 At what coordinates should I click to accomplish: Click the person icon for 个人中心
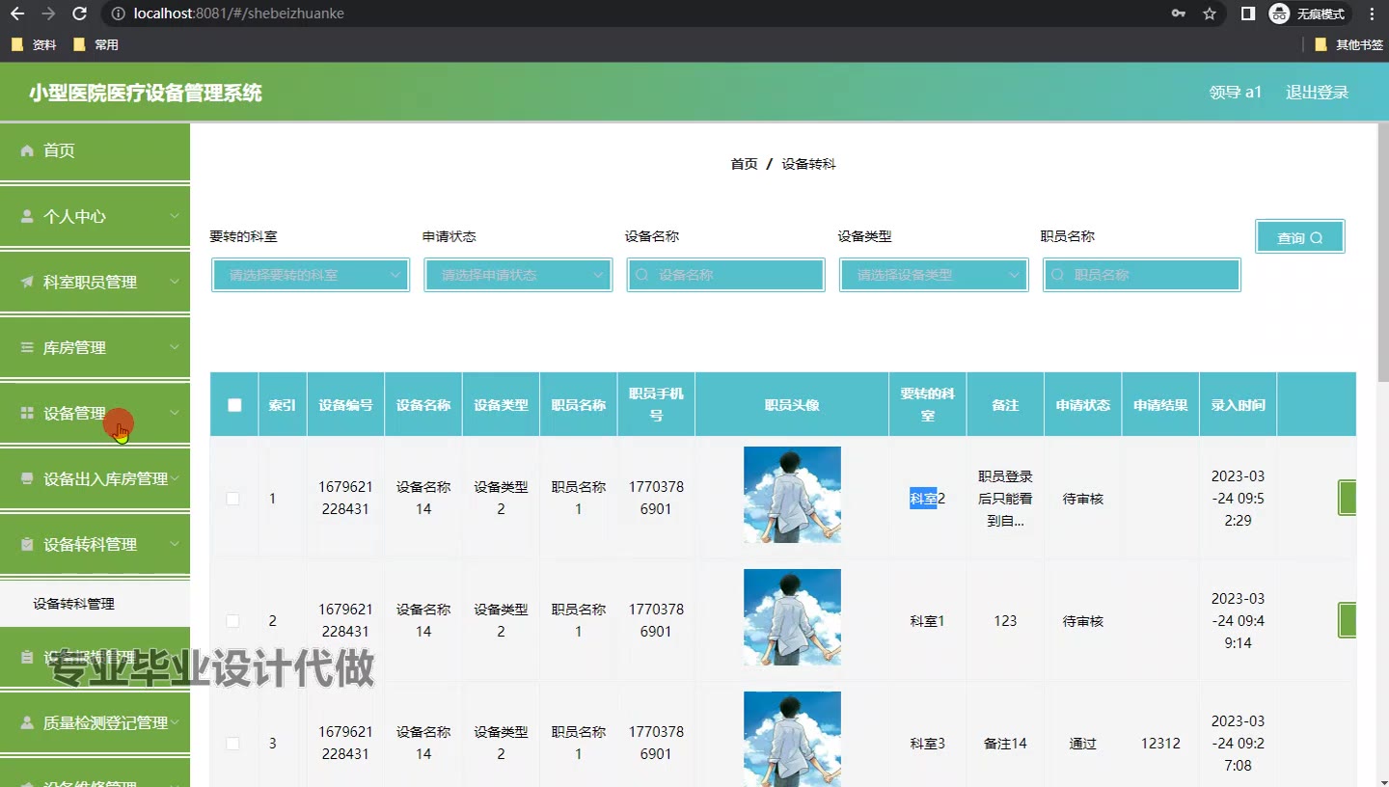27,216
